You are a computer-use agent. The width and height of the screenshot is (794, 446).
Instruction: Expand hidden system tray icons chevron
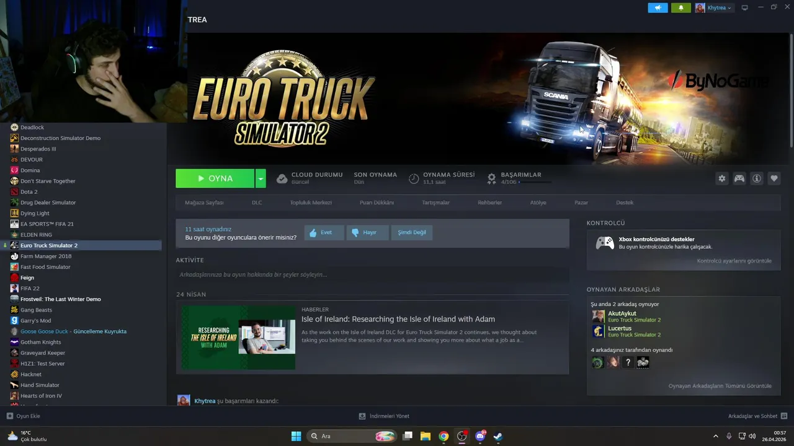click(715, 436)
